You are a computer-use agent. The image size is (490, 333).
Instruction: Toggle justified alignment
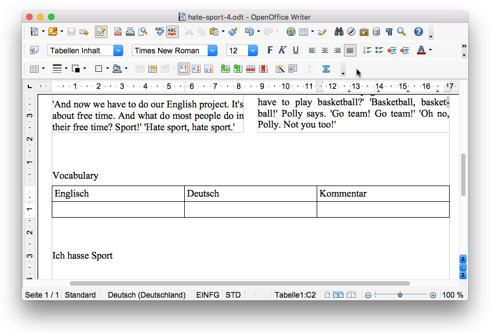coord(350,50)
